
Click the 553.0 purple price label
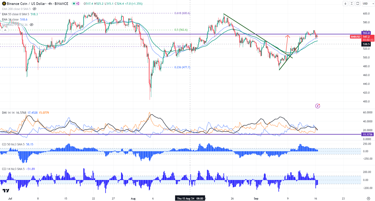[x=366, y=33]
